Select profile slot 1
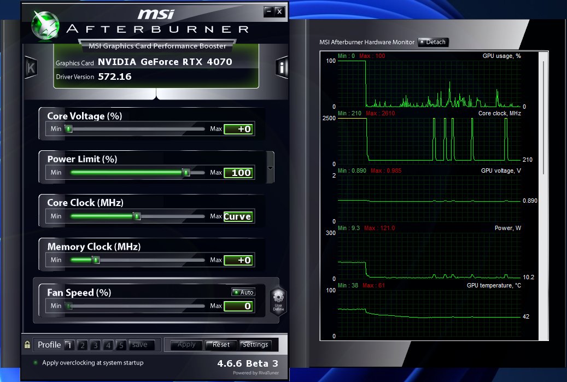Screen dimensions: 567x382 click(69, 345)
